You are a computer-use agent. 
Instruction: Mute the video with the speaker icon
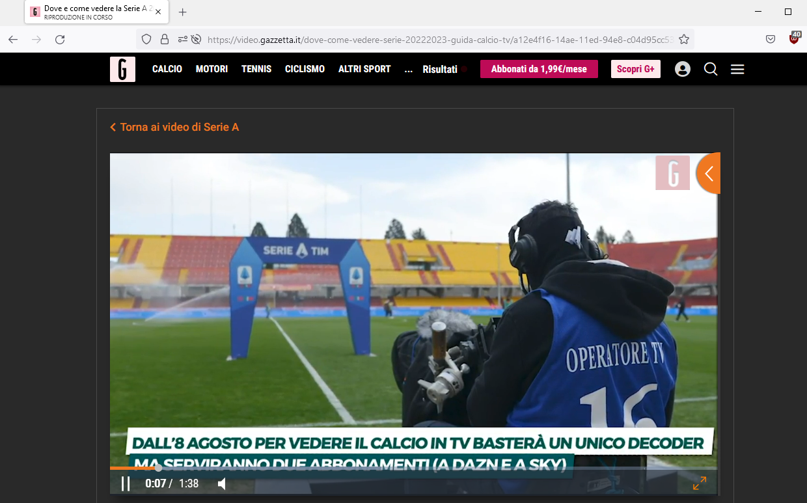[222, 483]
